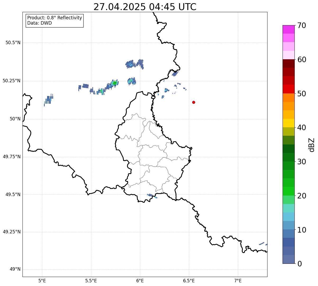Screen dimensions: 318x286
Task: Click the bright green swatch above 20
Action: pyautogui.click(x=288, y=191)
